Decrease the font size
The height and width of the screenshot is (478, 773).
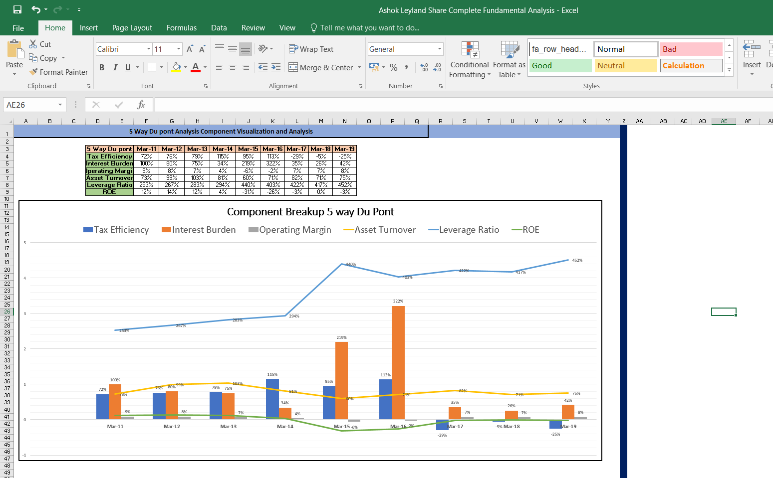[x=202, y=49]
